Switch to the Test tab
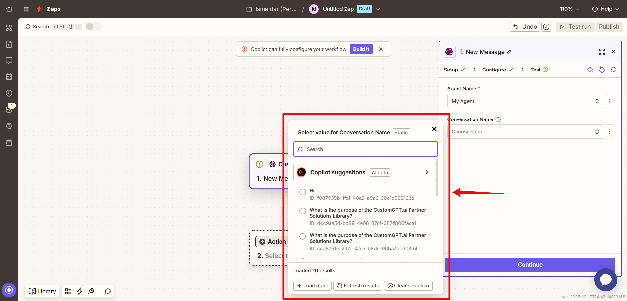This screenshot has height=301, width=627. [x=539, y=70]
